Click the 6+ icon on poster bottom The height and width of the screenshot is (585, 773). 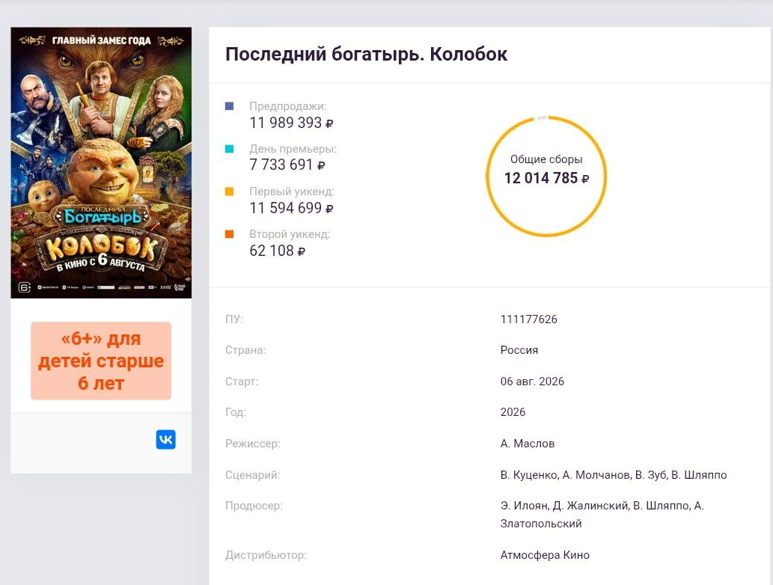(x=25, y=287)
